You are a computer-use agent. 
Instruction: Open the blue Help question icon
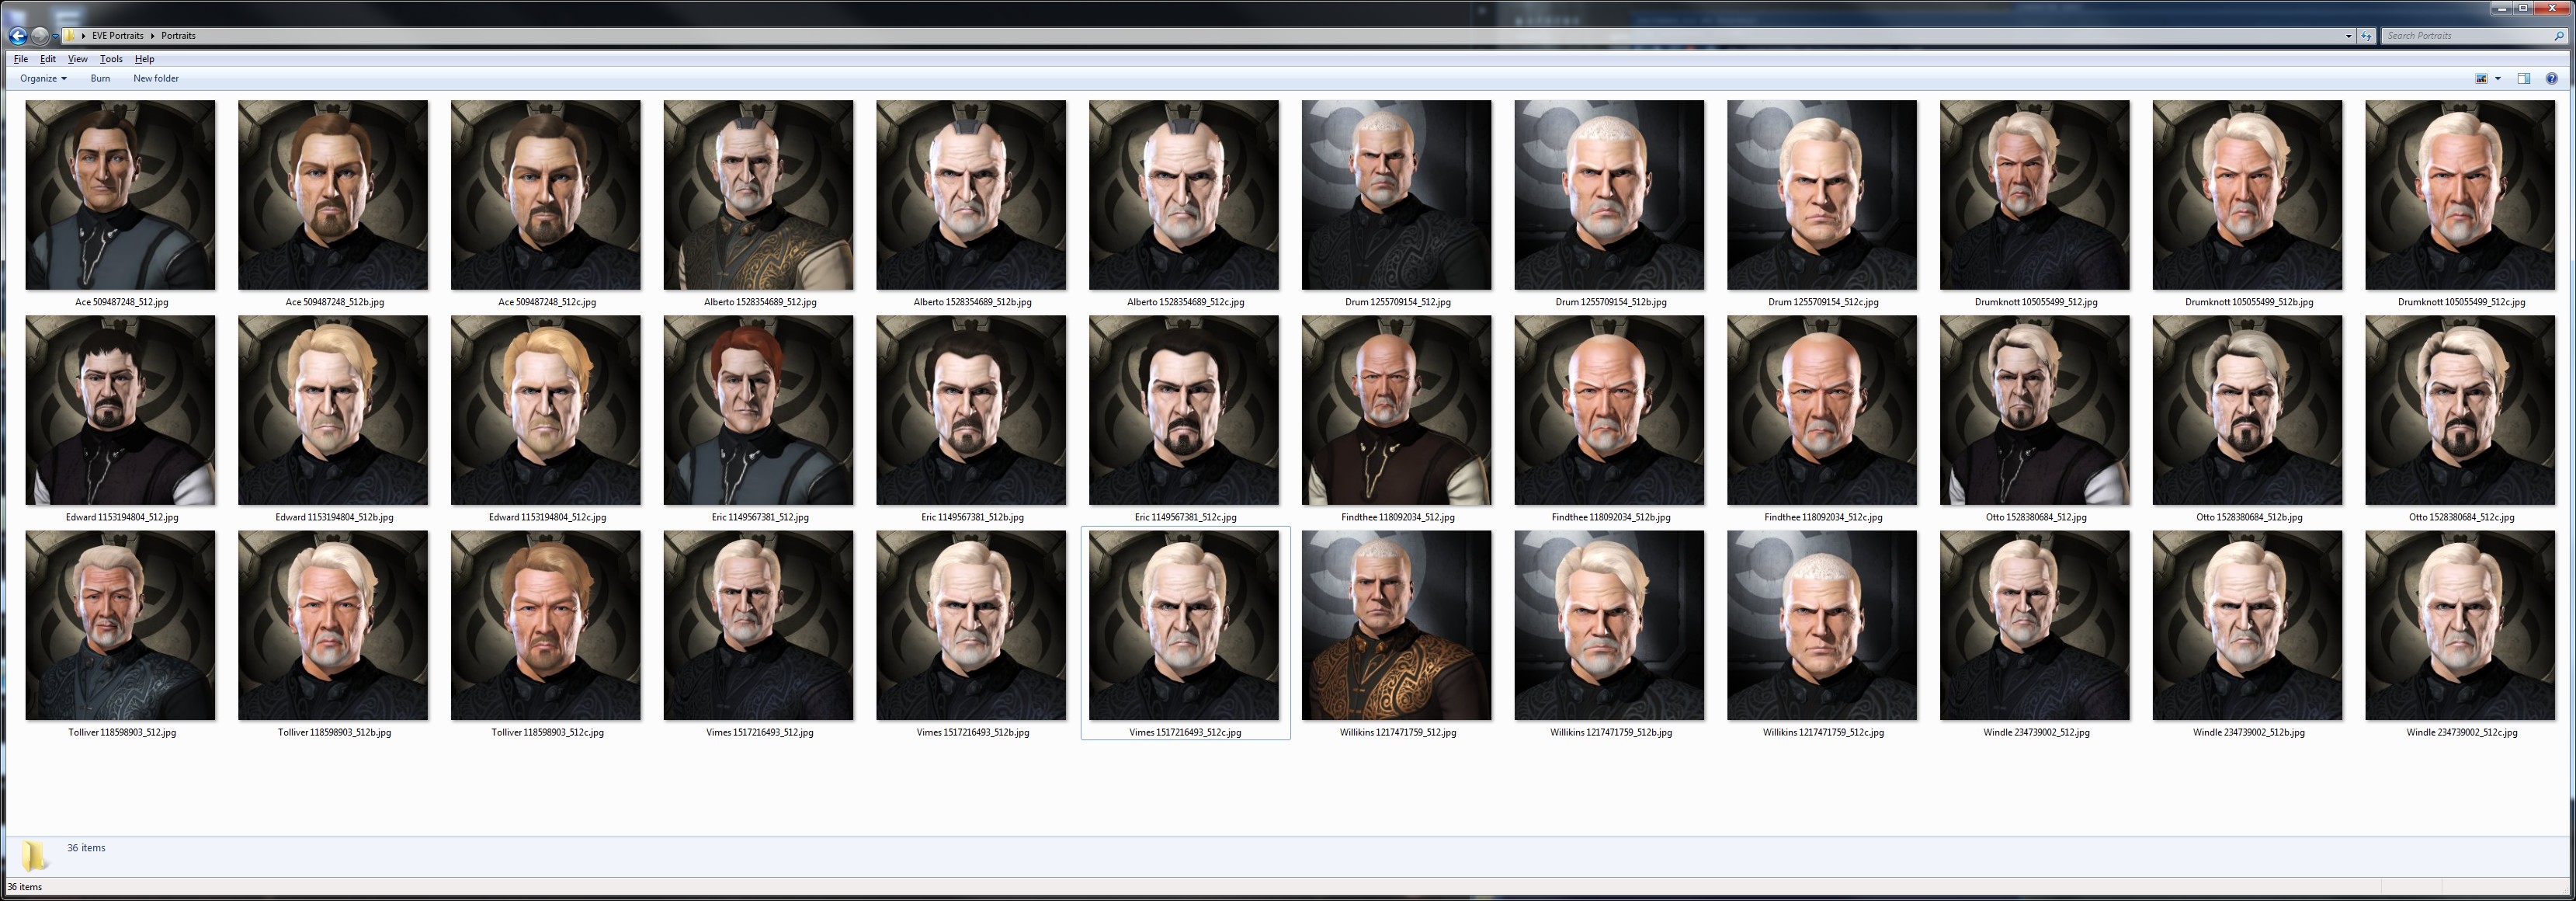click(x=2551, y=78)
